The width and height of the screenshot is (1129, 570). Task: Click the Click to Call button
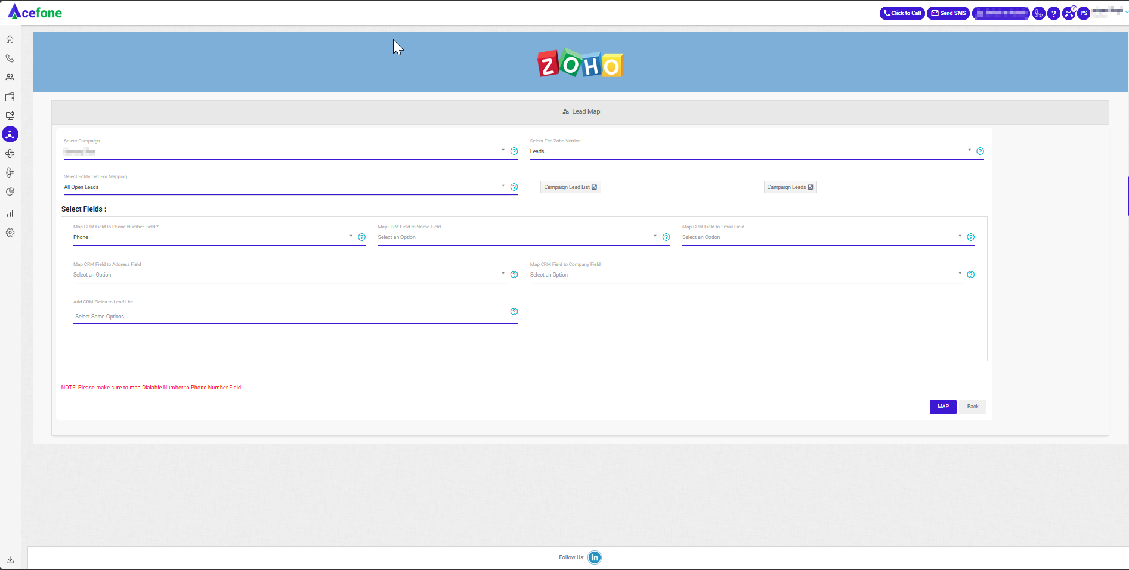902,13
